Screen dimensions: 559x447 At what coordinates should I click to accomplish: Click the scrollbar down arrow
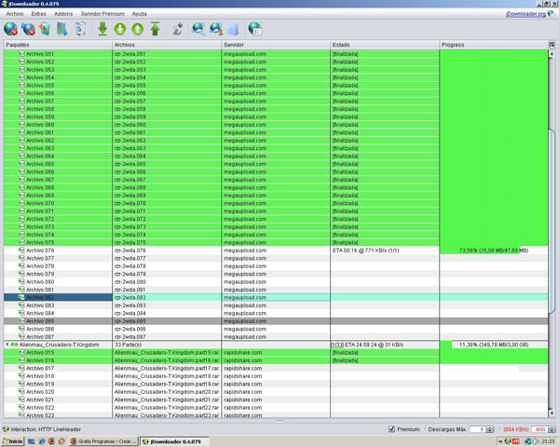point(552,413)
